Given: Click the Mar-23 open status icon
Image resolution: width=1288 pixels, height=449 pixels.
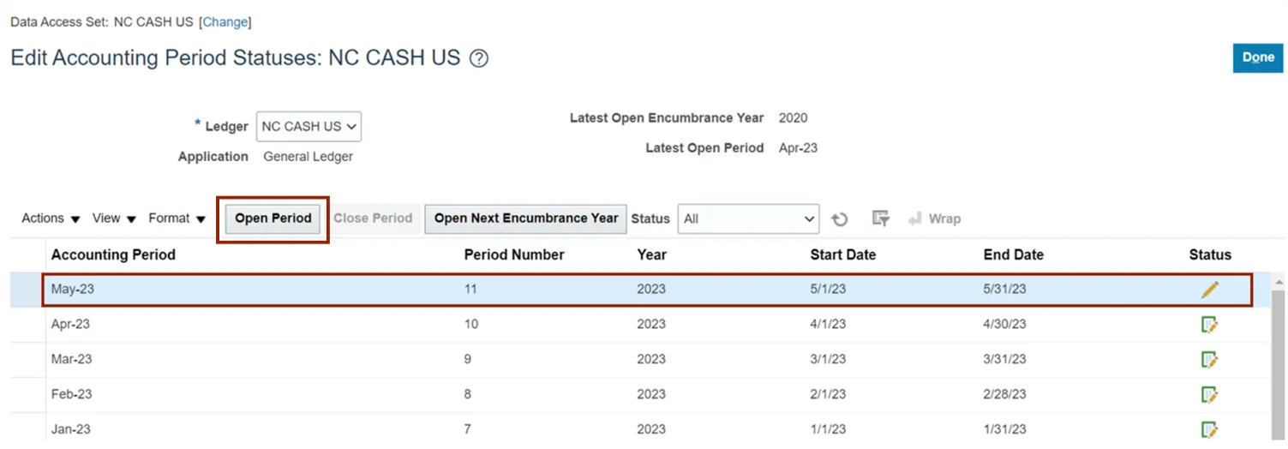Looking at the screenshot, I should click(1209, 360).
